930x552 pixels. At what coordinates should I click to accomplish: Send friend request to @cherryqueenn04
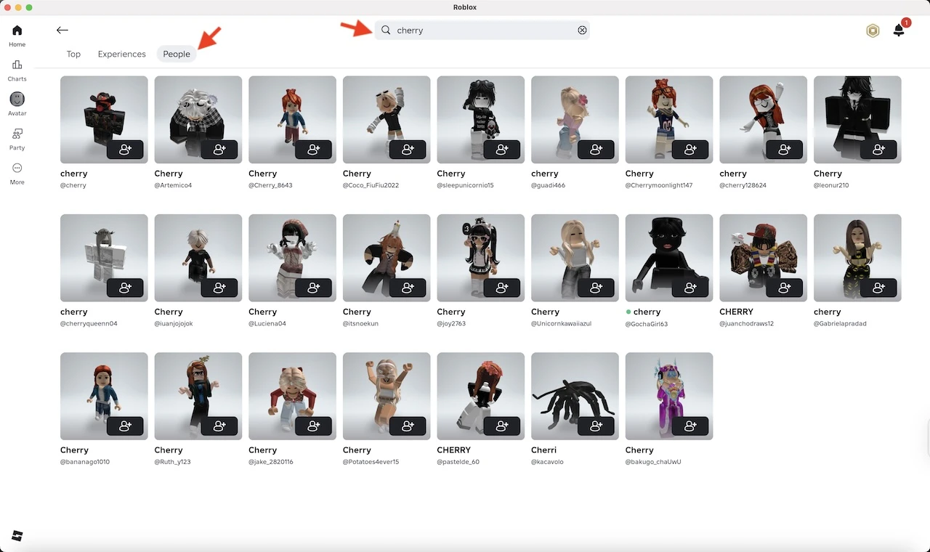click(x=125, y=288)
